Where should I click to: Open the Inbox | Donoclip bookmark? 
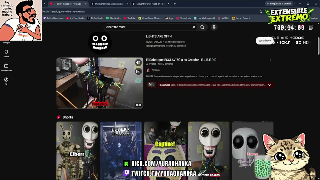(x=241, y=18)
